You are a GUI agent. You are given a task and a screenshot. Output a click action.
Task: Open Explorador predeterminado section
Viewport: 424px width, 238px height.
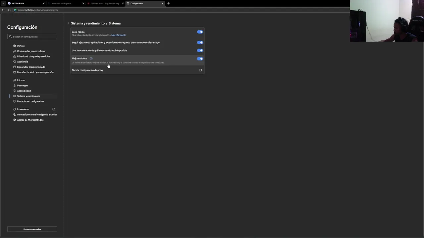pos(32,67)
